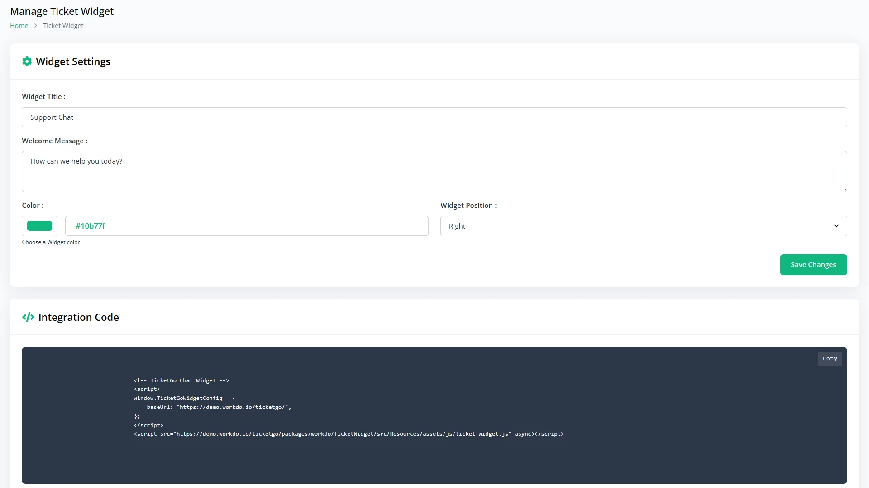Click the Integration Code heading text
Image resolution: width=869 pixels, height=488 pixels.
[x=79, y=317]
